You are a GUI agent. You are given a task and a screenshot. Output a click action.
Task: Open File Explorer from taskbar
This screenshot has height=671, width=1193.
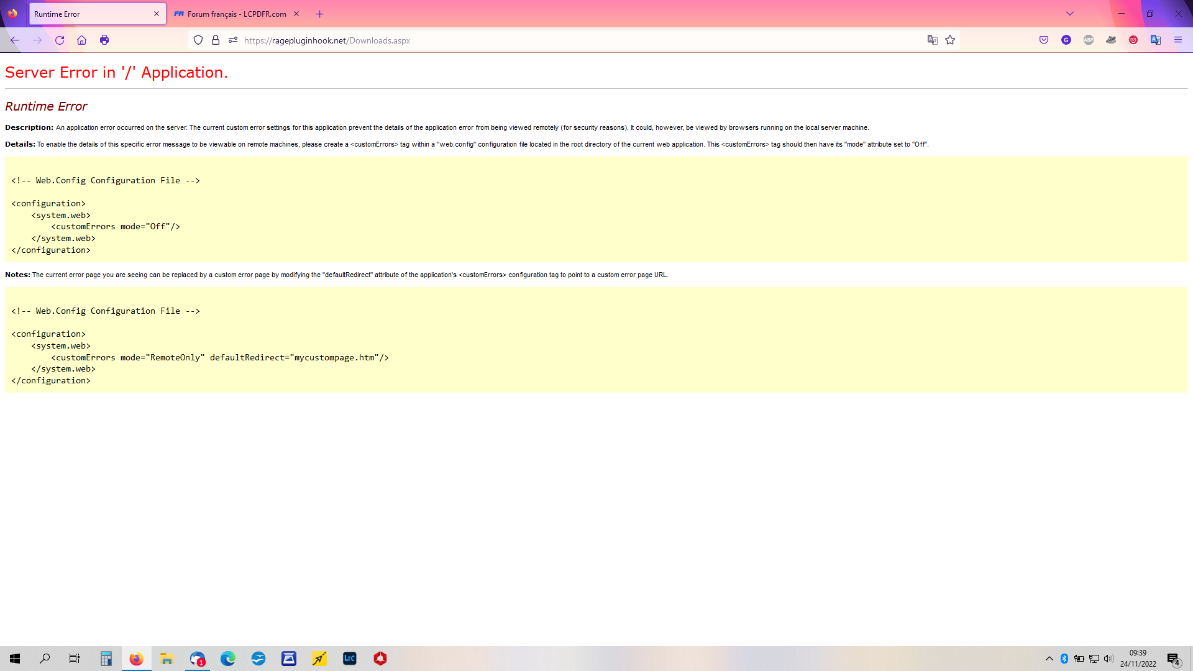[167, 659]
